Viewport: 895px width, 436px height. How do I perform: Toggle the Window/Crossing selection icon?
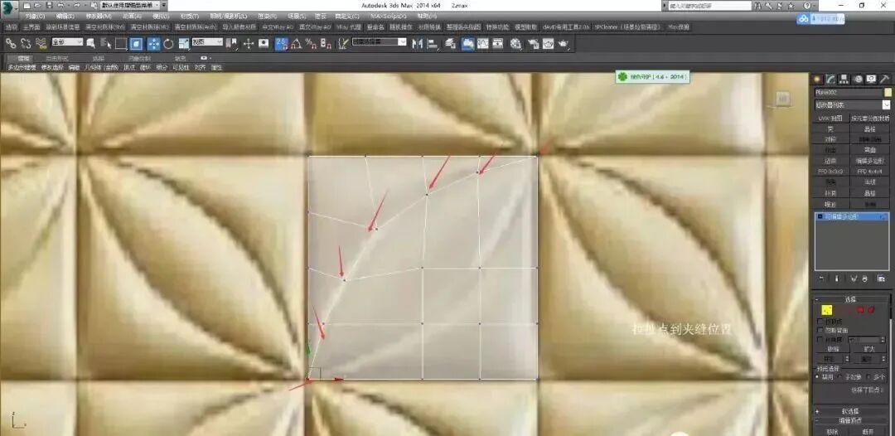click(136, 43)
